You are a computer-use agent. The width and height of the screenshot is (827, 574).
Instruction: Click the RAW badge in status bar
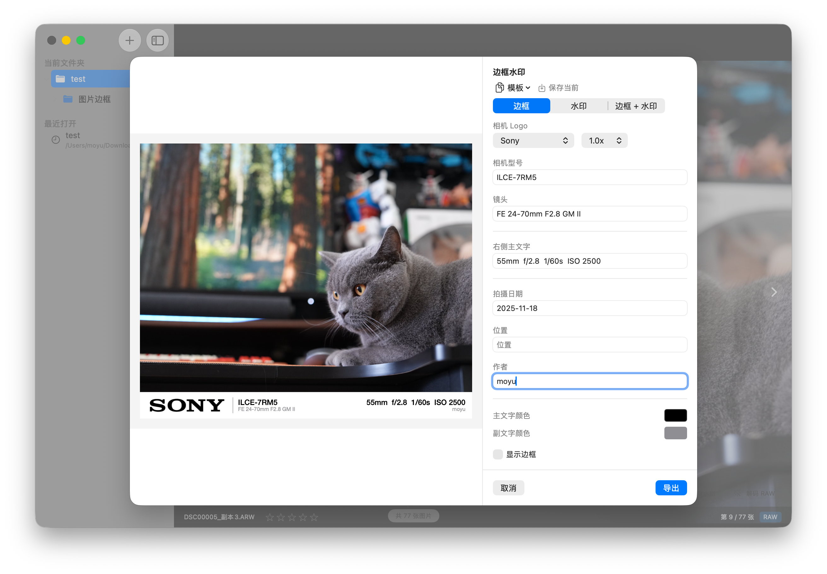770,517
